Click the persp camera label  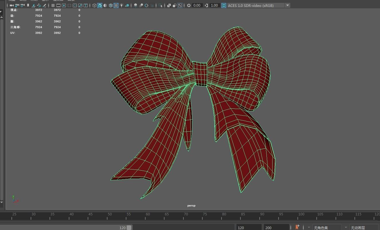point(191,206)
